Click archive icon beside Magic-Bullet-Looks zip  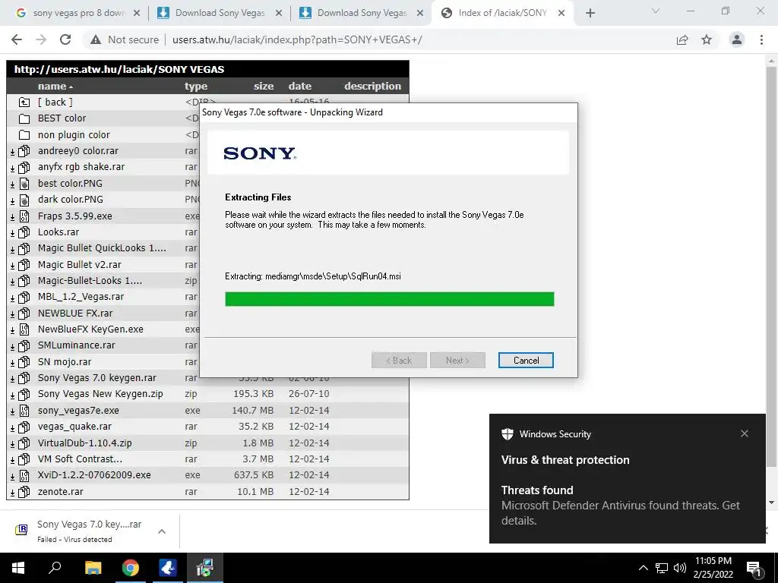pos(24,281)
